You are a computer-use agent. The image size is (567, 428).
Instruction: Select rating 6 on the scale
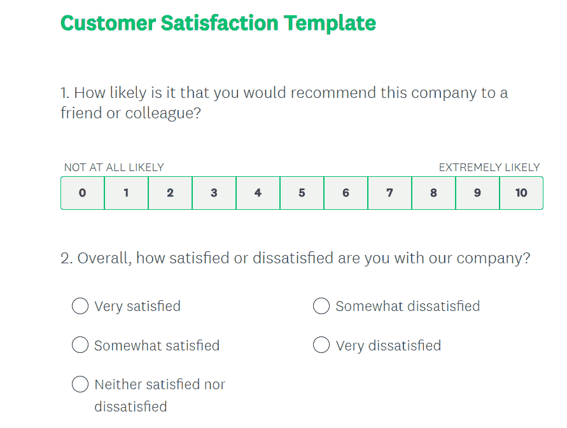click(346, 193)
